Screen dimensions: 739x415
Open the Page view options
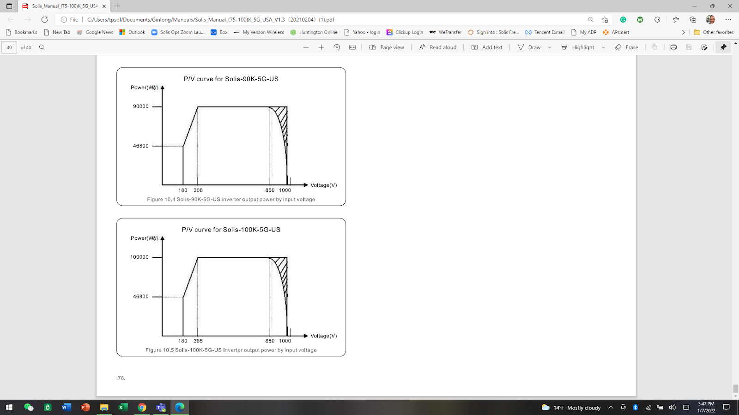[387, 47]
